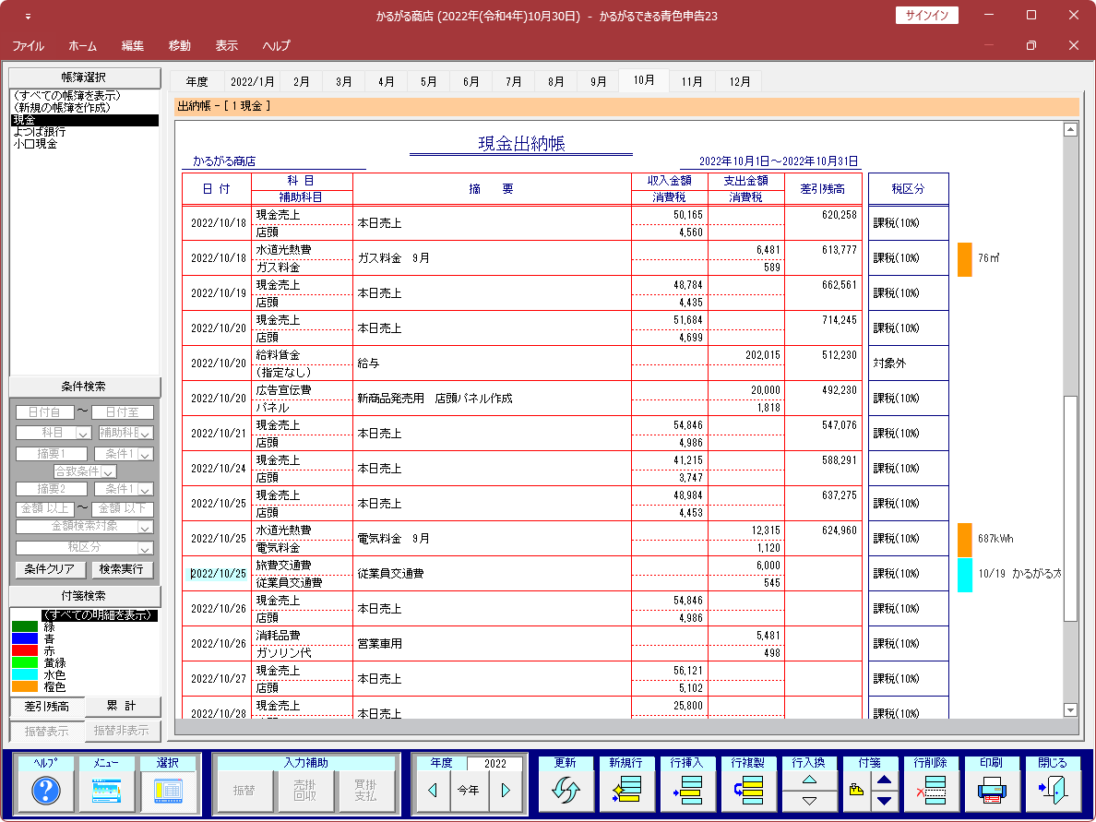The width and height of the screenshot is (1096, 822).
Task: Click the 今年 current year button
Action: [469, 791]
